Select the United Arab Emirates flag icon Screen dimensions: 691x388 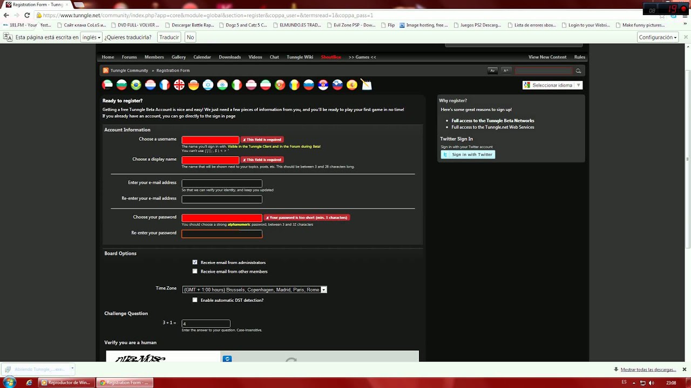(107, 85)
